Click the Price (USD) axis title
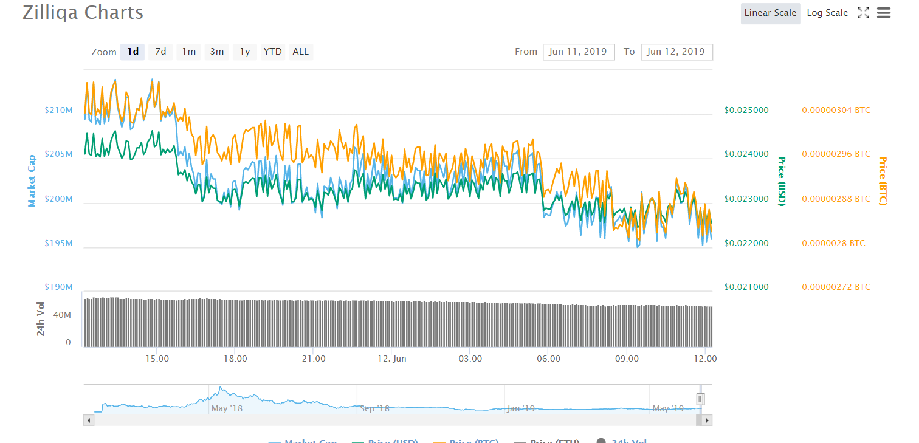Image resolution: width=919 pixels, height=443 pixels. click(782, 181)
